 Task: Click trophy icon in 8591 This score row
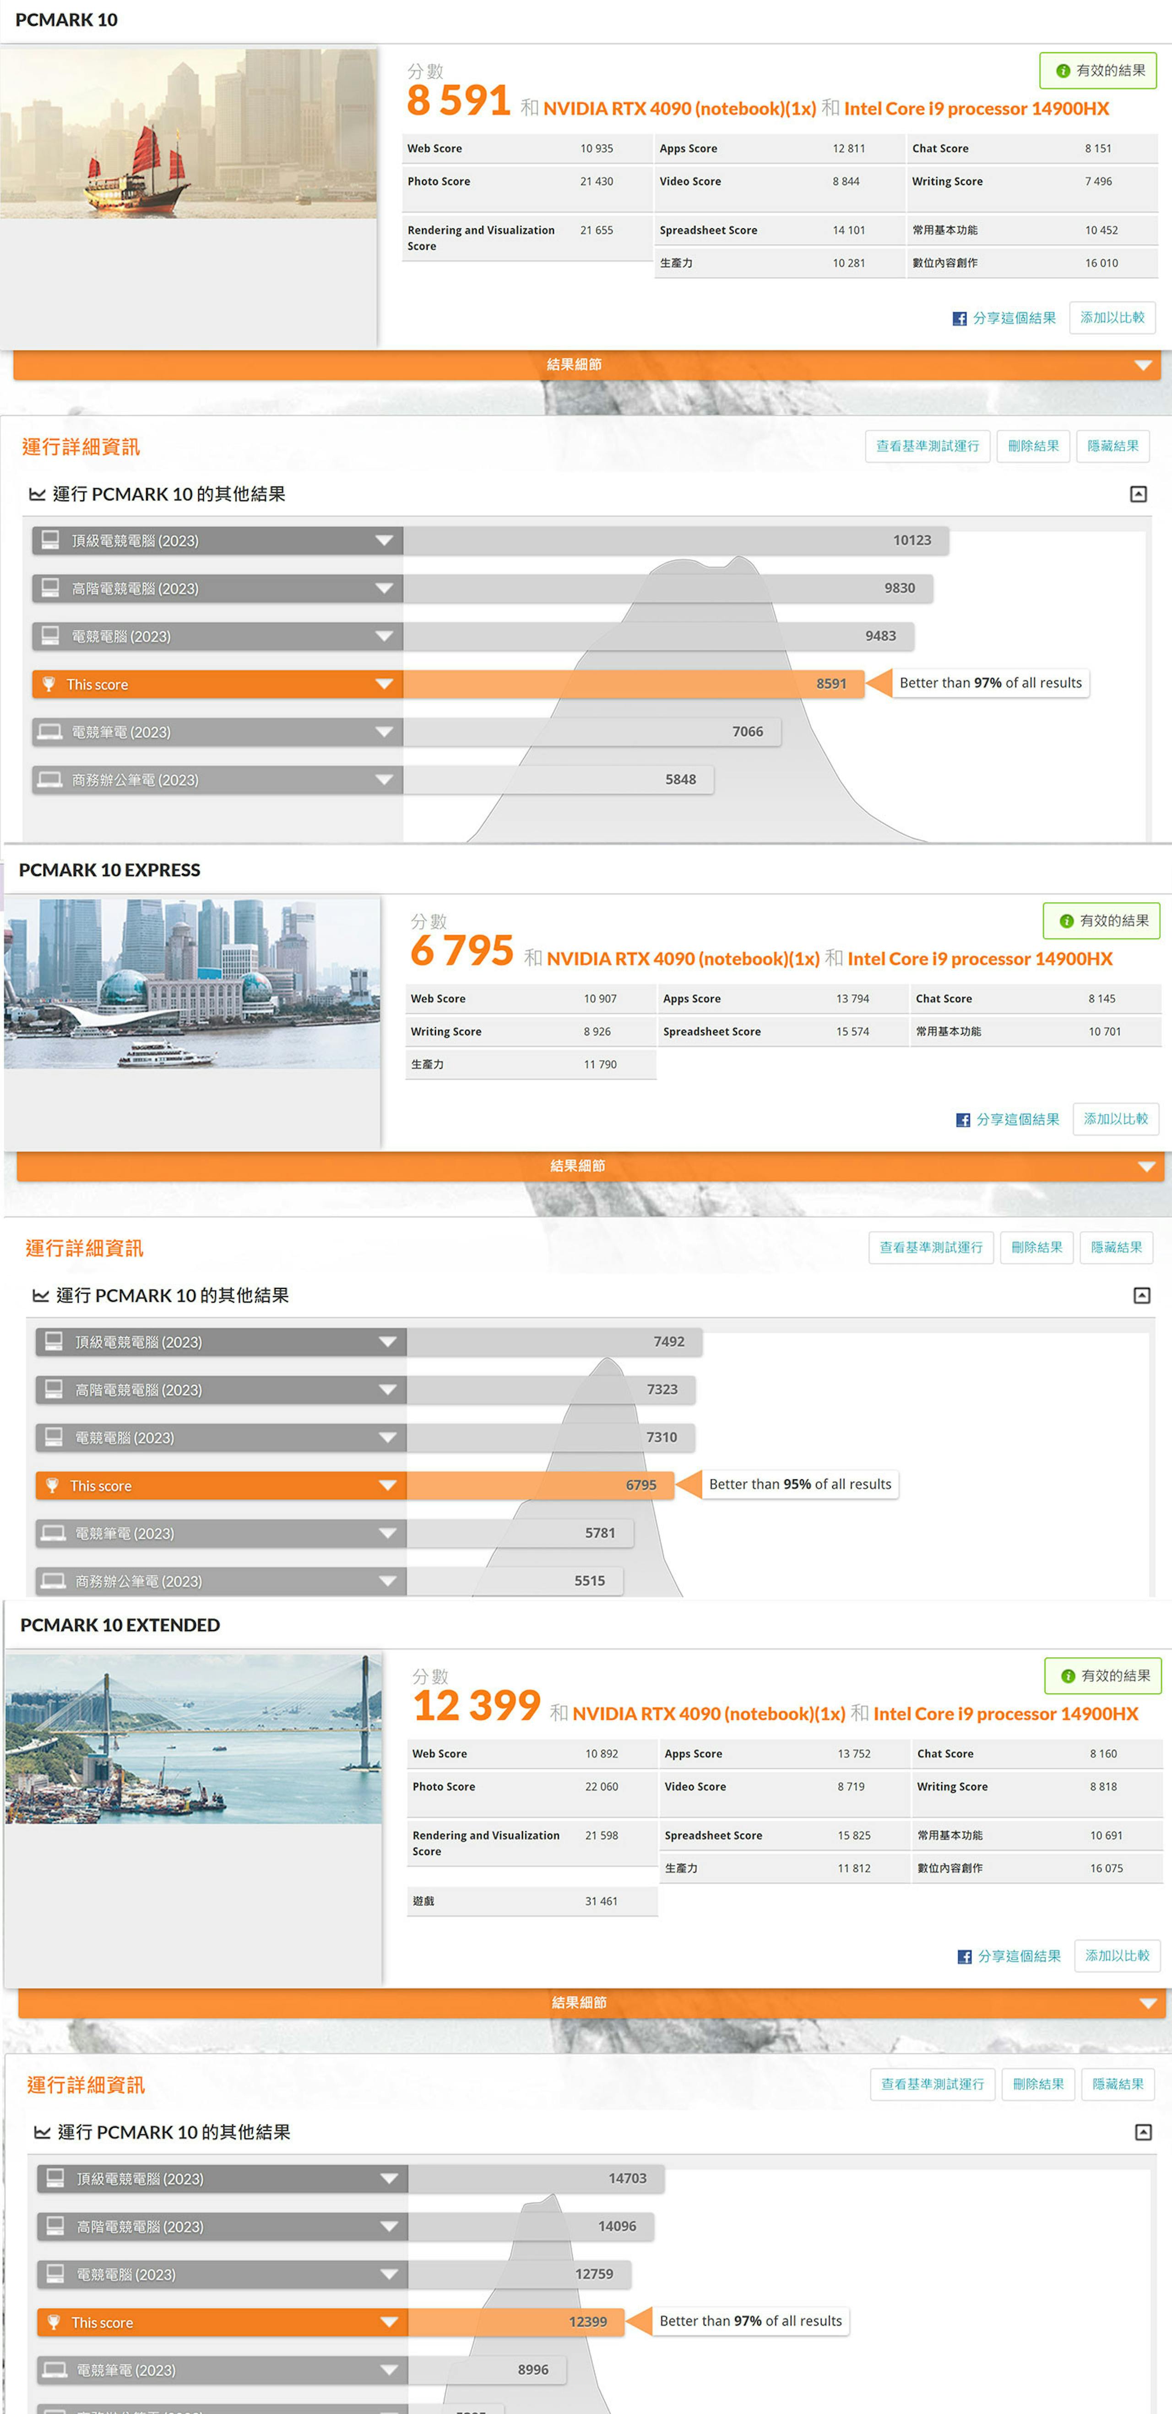pyautogui.click(x=49, y=684)
